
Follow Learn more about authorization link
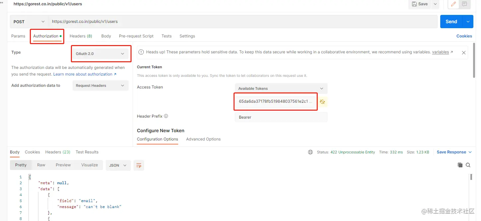85,74
